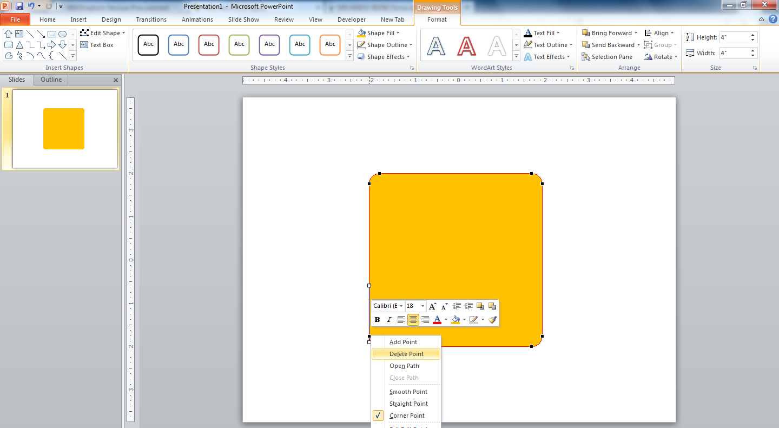779x428 pixels.
Task: Open the Text Effects dropdown
Action: (x=547, y=57)
